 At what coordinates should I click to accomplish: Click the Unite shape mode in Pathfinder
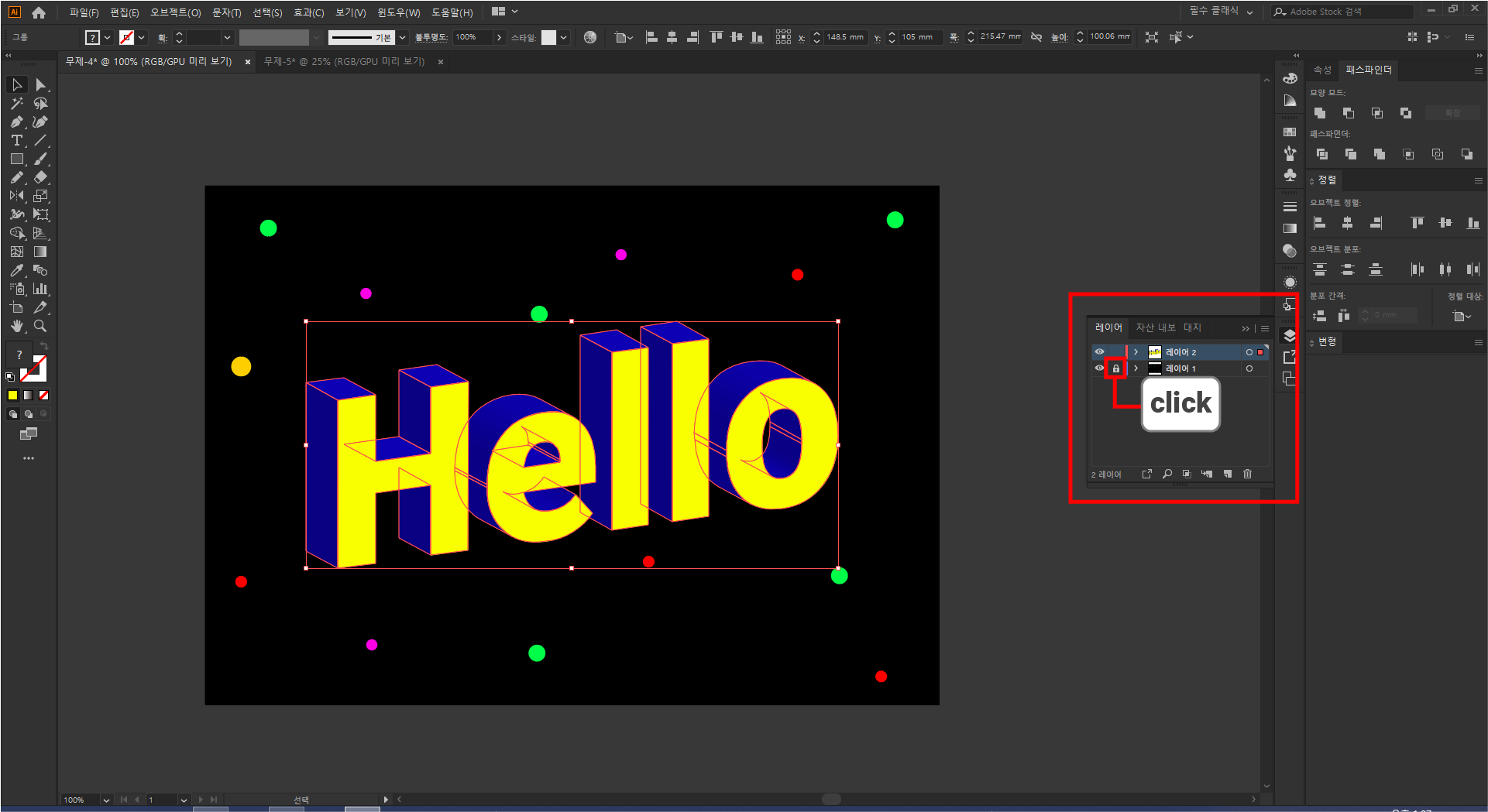(1320, 113)
